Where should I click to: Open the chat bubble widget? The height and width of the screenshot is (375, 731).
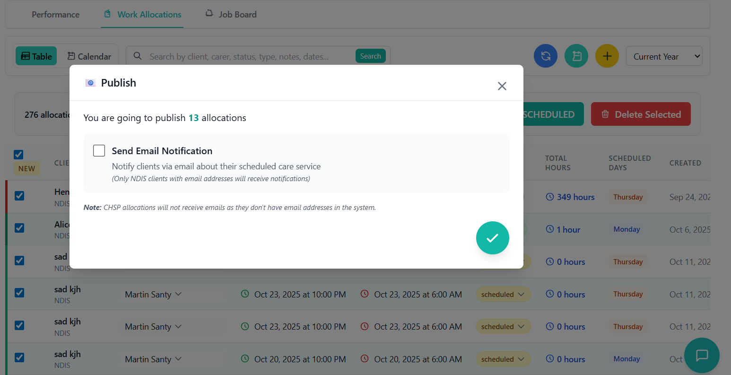[702, 355]
